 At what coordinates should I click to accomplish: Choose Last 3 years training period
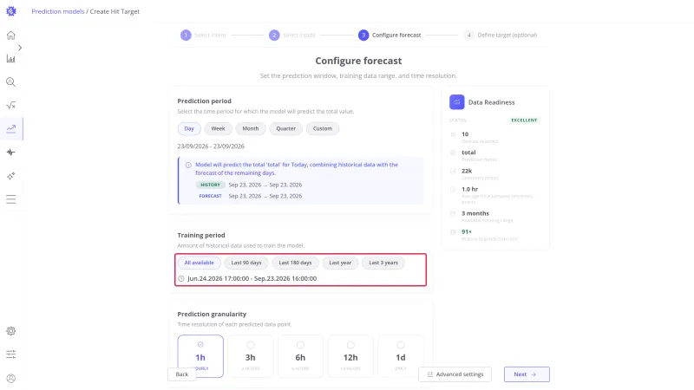click(383, 263)
